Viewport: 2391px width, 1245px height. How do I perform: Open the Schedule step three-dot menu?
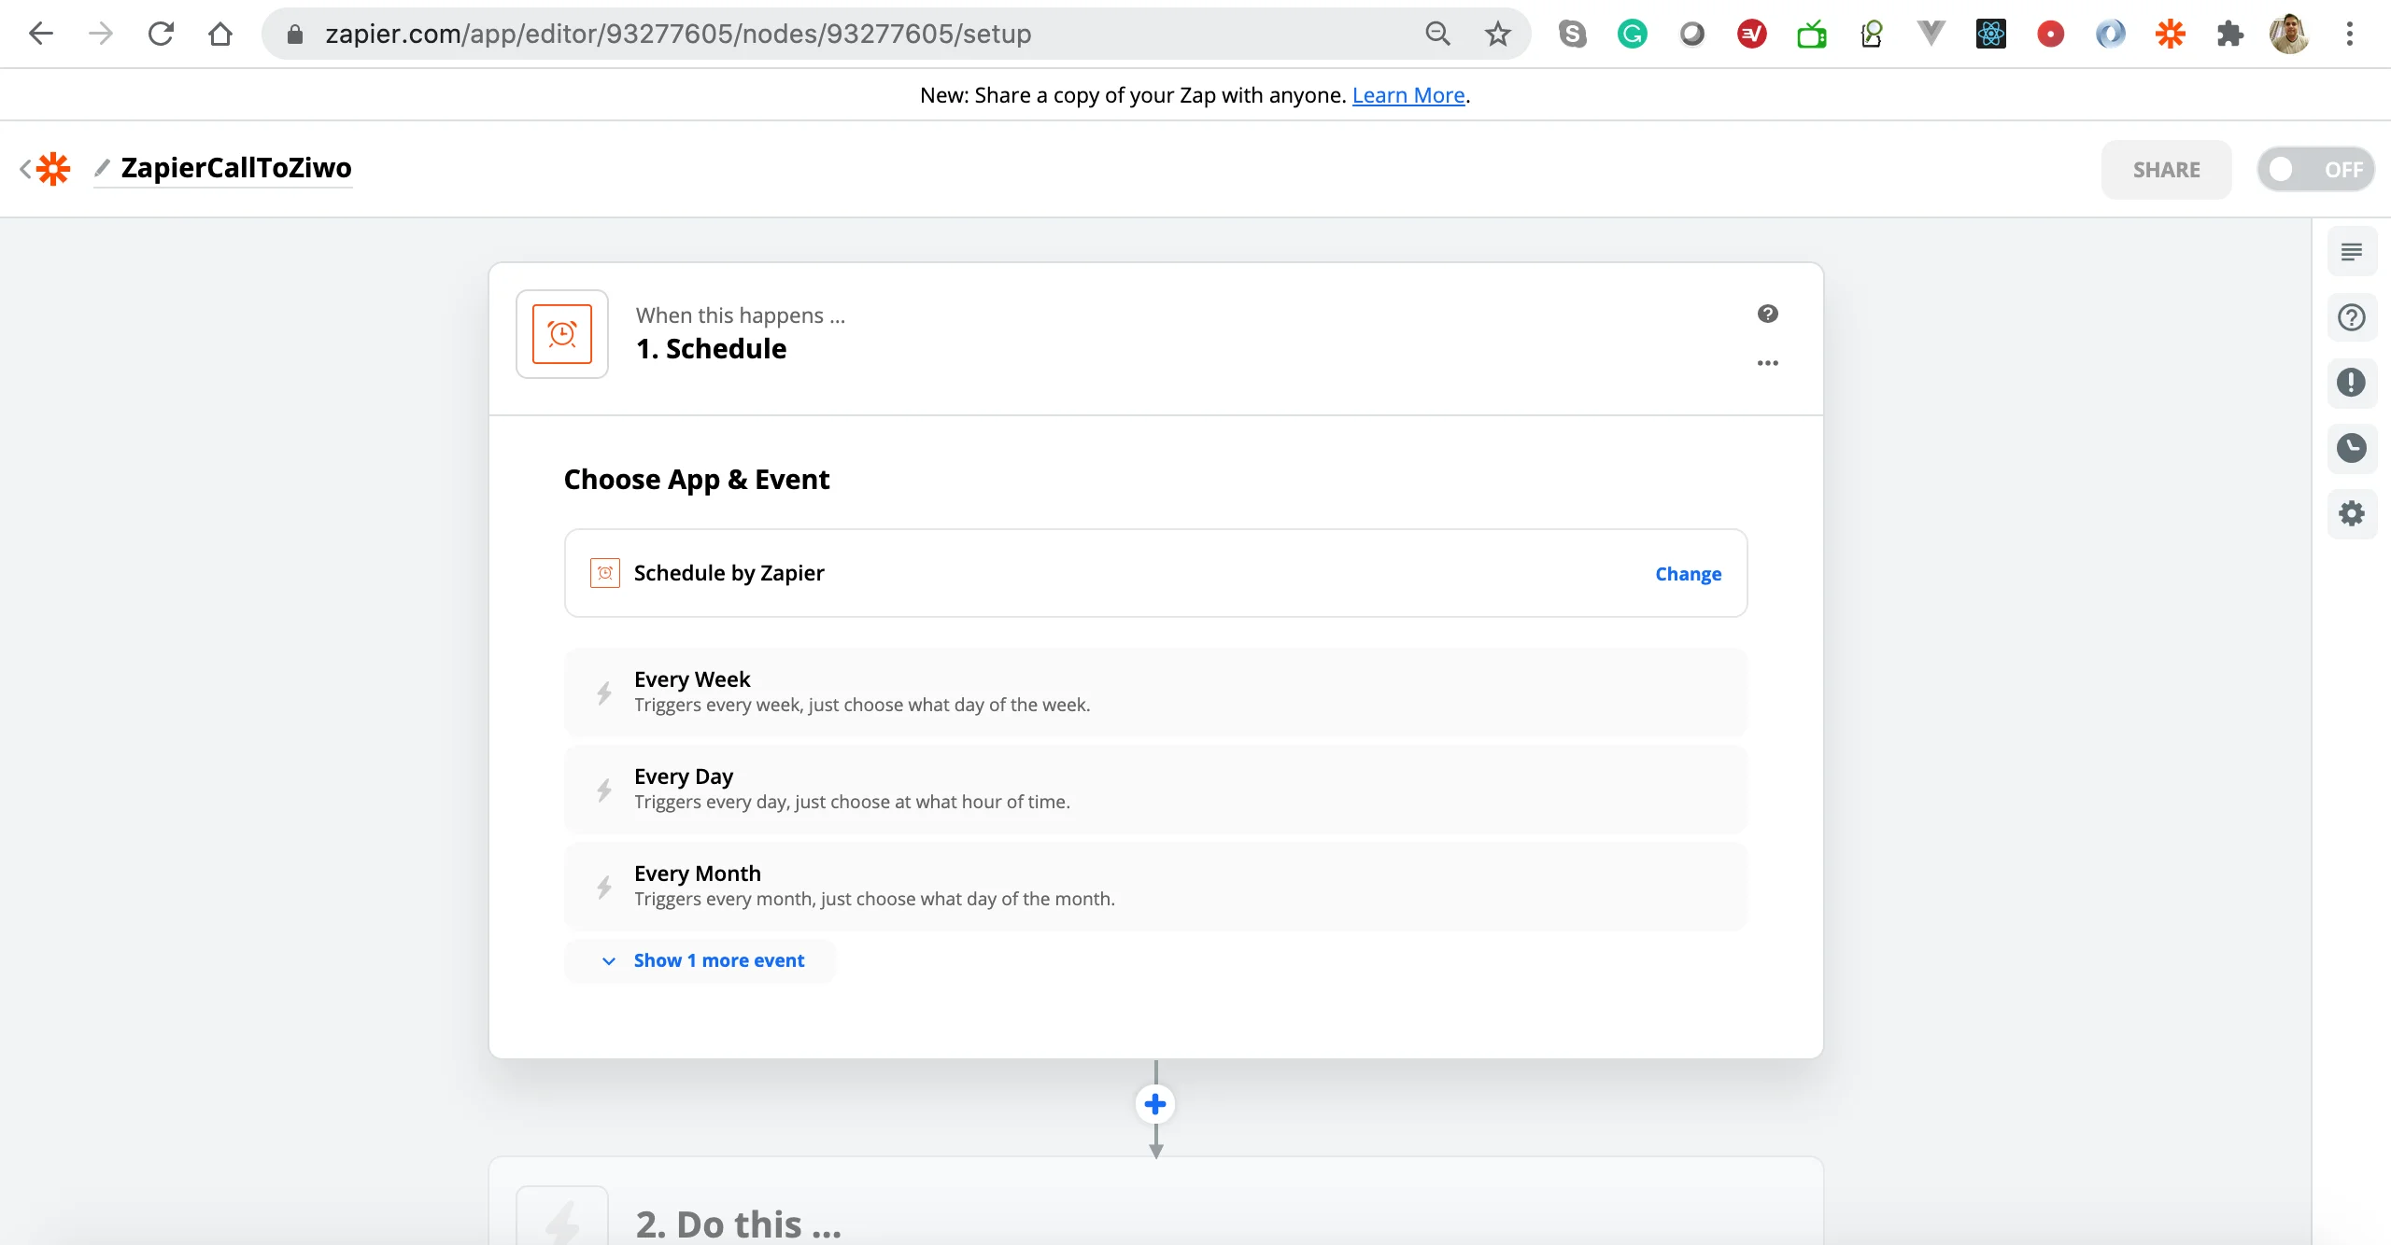(1767, 363)
